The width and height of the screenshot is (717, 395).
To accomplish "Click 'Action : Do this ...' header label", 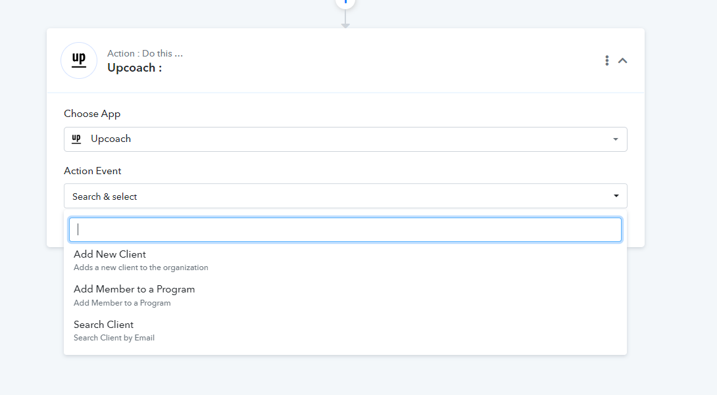I will pyautogui.click(x=145, y=53).
